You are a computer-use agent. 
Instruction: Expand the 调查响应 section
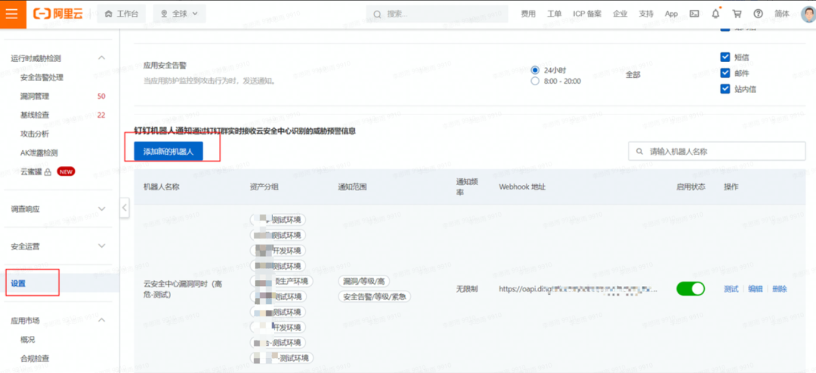point(102,208)
